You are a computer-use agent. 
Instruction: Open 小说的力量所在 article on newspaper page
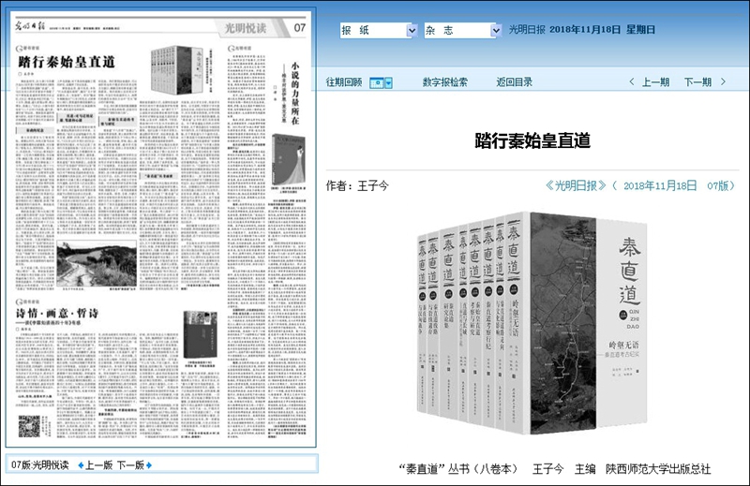pyautogui.click(x=295, y=94)
